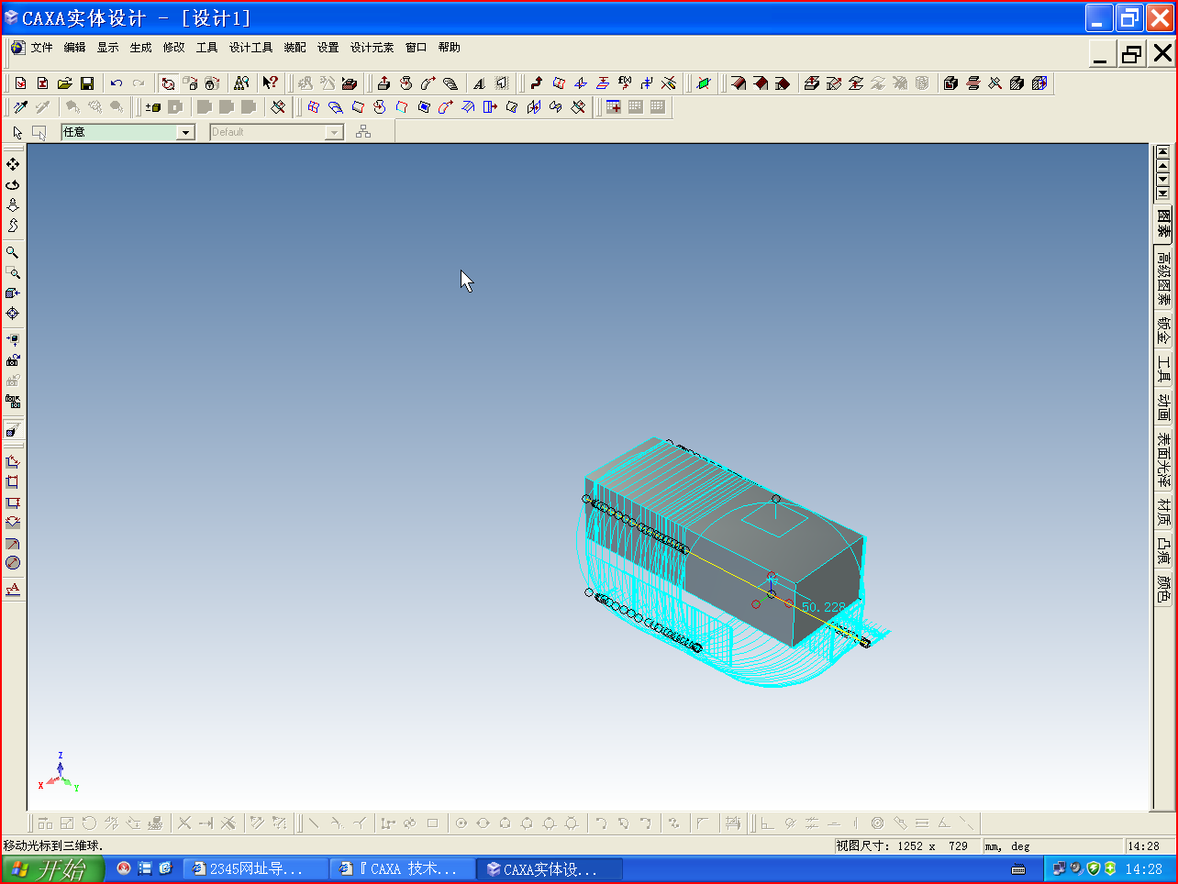
Task: Activate the magnifier Zoom tool
Action: coord(13,252)
